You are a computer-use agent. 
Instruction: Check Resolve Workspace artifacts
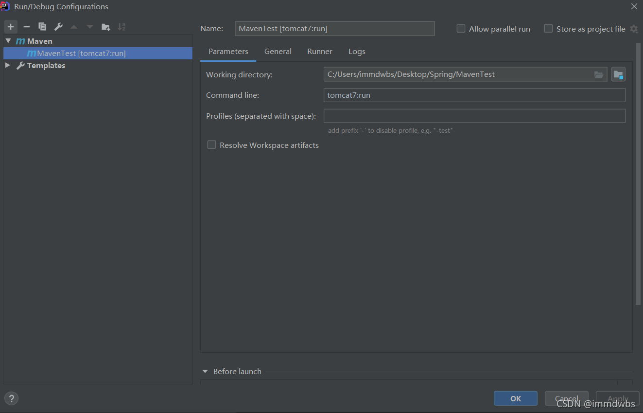(x=211, y=145)
